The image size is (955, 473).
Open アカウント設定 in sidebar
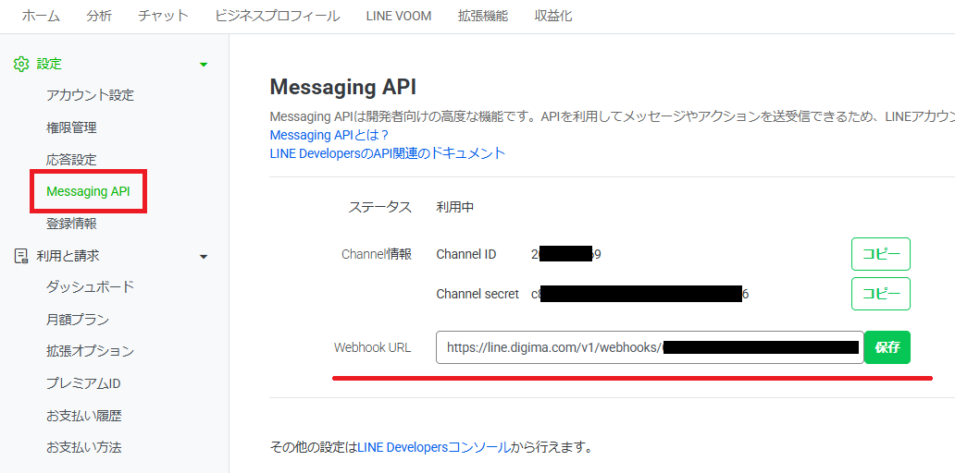(90, 95)
